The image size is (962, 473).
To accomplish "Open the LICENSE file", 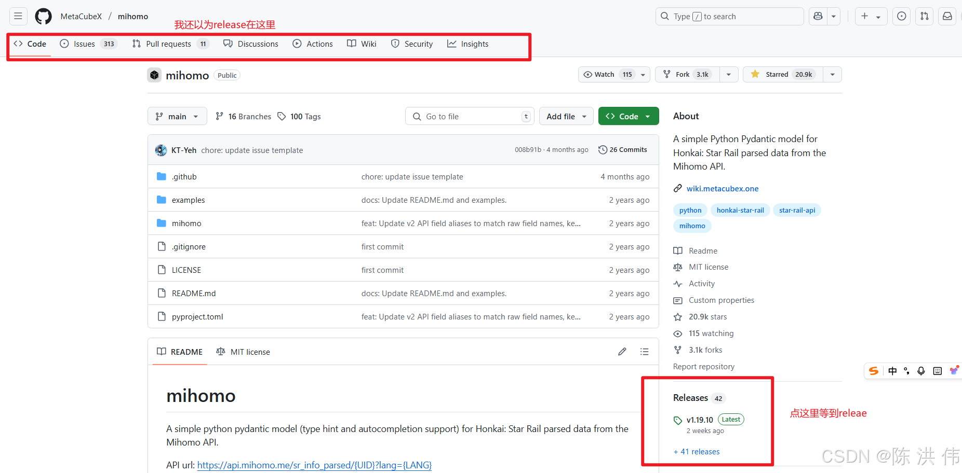I will click(186, 270).
